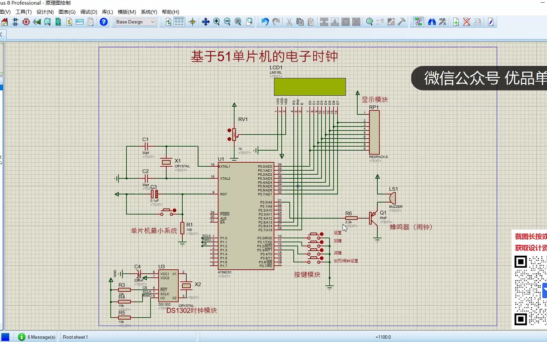The height and width of the screenshot is (342, 547).
Task: Open the 库(L) menu
Action: coord(107,12)
